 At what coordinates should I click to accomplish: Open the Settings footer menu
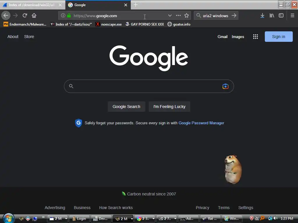246,208
